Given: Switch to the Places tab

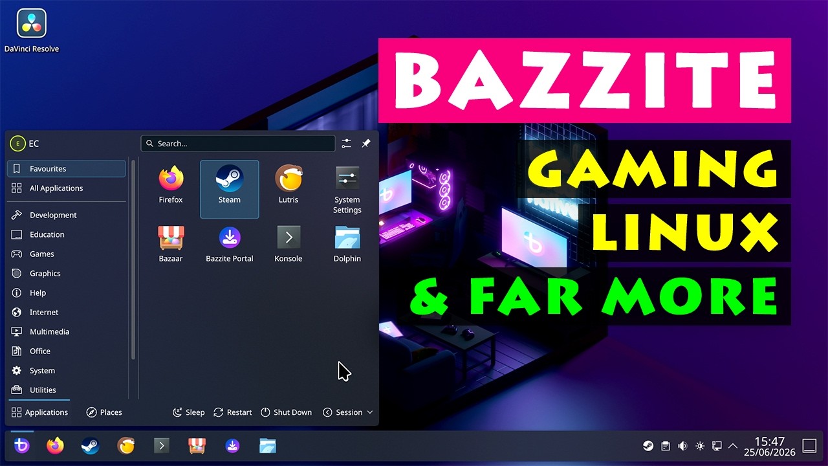Looking at the screenshot, I should (104, 412).
